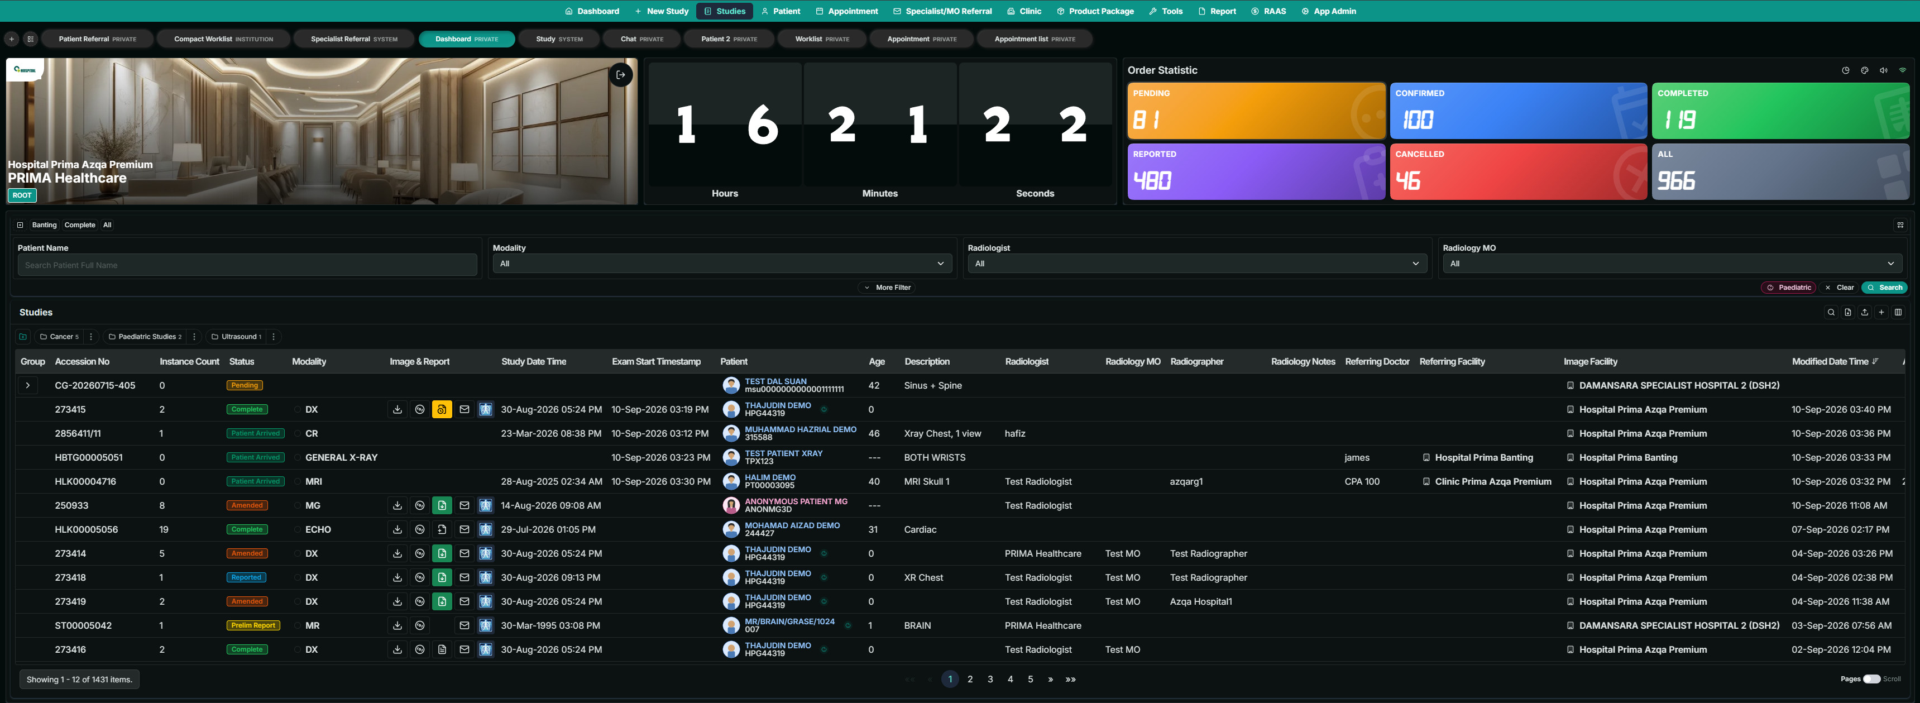
Task: Switch to the Appointment list tab
Action: coord(1035,39)
